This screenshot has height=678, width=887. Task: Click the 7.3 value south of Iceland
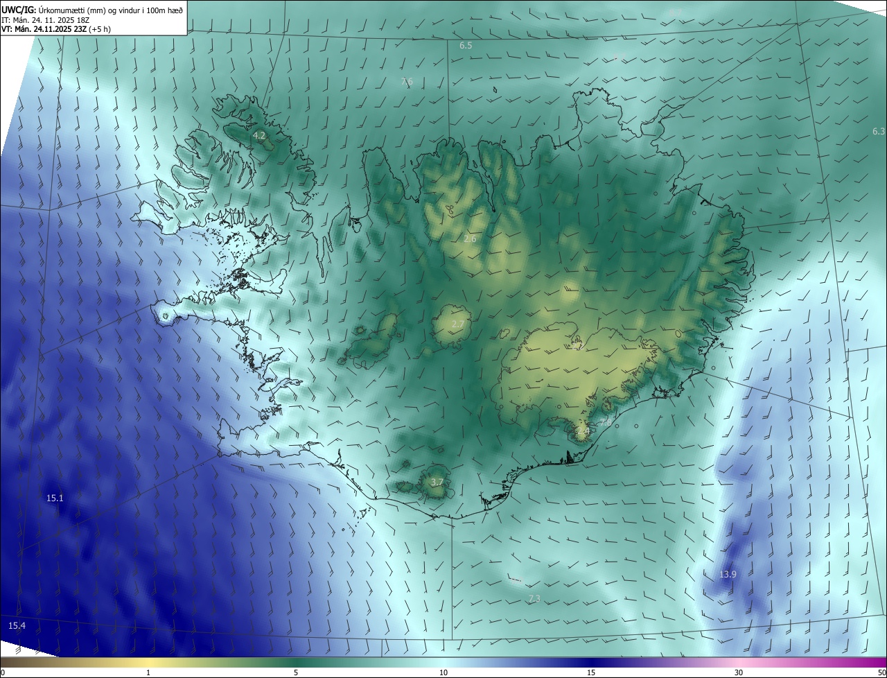534,599
